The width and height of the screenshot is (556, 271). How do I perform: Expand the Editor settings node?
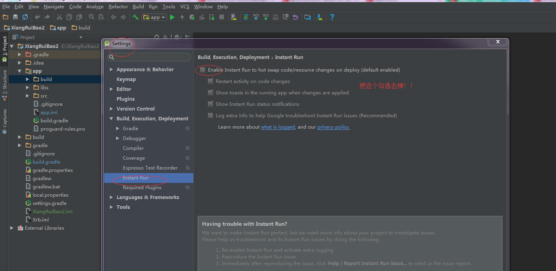(111, 89)
